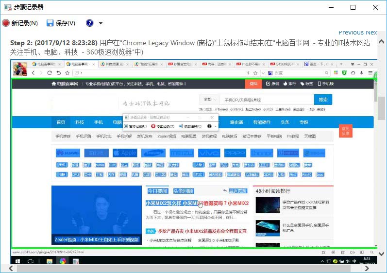Click the horizontal scrollbar left arrow

(x=11, y=268)
